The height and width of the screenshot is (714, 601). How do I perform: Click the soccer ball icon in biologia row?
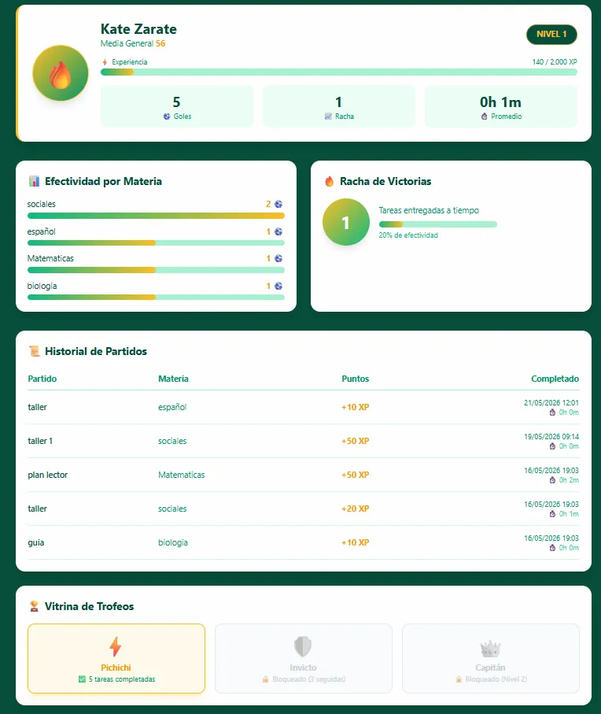278,286
